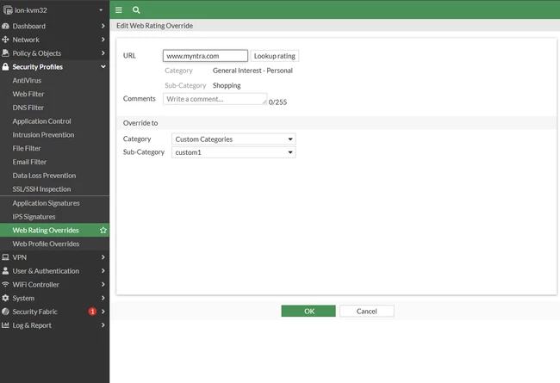Click General Interest - Personal category text
This screenshot has height=383, width=560.
[x=252, y=71]
